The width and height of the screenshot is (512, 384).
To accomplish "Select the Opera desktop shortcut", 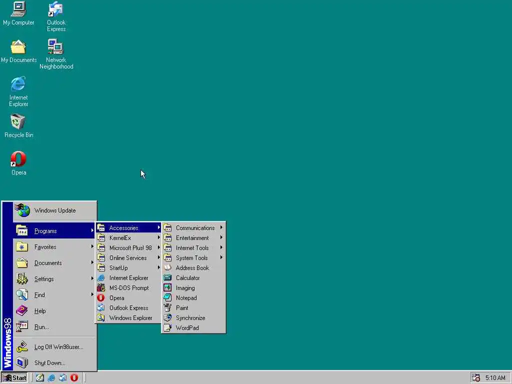I will coord(18,163).
